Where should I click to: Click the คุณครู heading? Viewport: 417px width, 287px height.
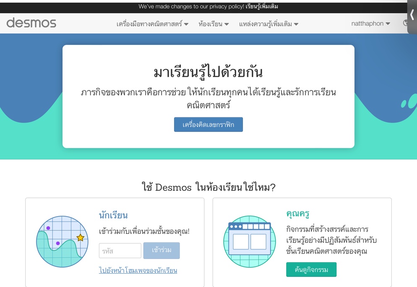click(297, 214)
